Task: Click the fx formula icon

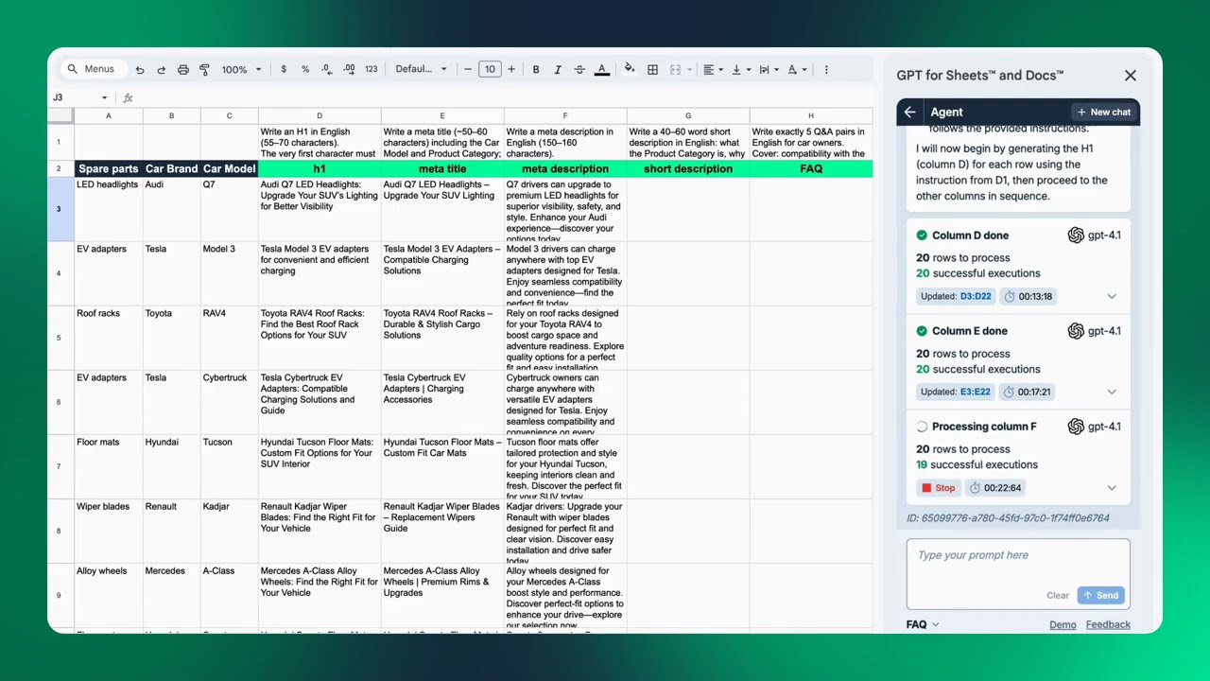Action: click(128, 97)
